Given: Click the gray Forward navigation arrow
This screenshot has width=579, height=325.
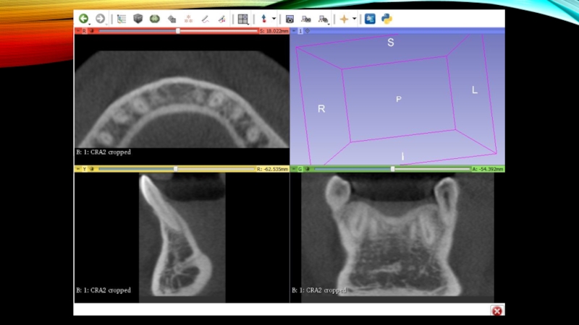Looking at the screenshot, I should tap(100, 19).
